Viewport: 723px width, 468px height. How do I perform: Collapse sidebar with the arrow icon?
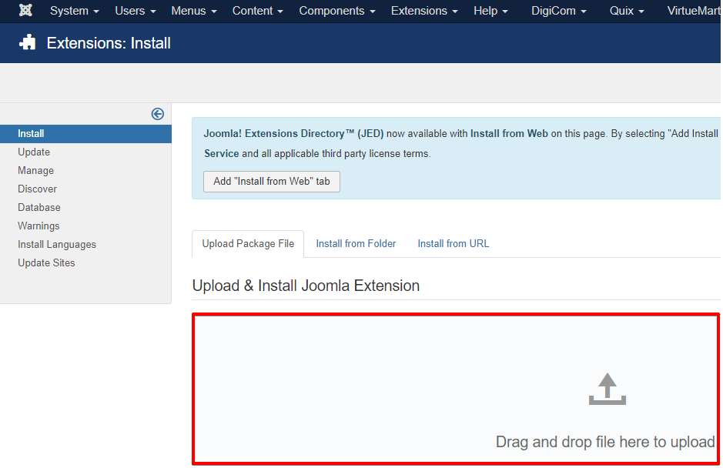pos(158,114)
